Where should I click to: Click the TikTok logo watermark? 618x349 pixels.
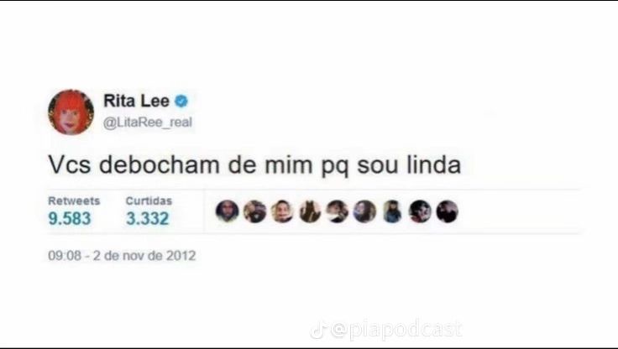318,330
